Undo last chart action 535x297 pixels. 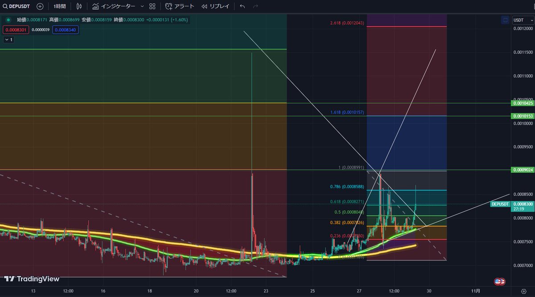tap(242, 6)
